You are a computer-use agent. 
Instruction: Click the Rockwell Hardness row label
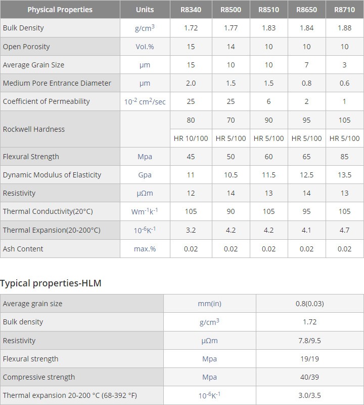34,129
